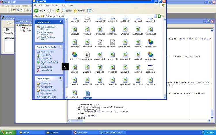Screen dimensions: 216x135
Task: Open the Back history dropdown arrow
Action: coord(45,11)
